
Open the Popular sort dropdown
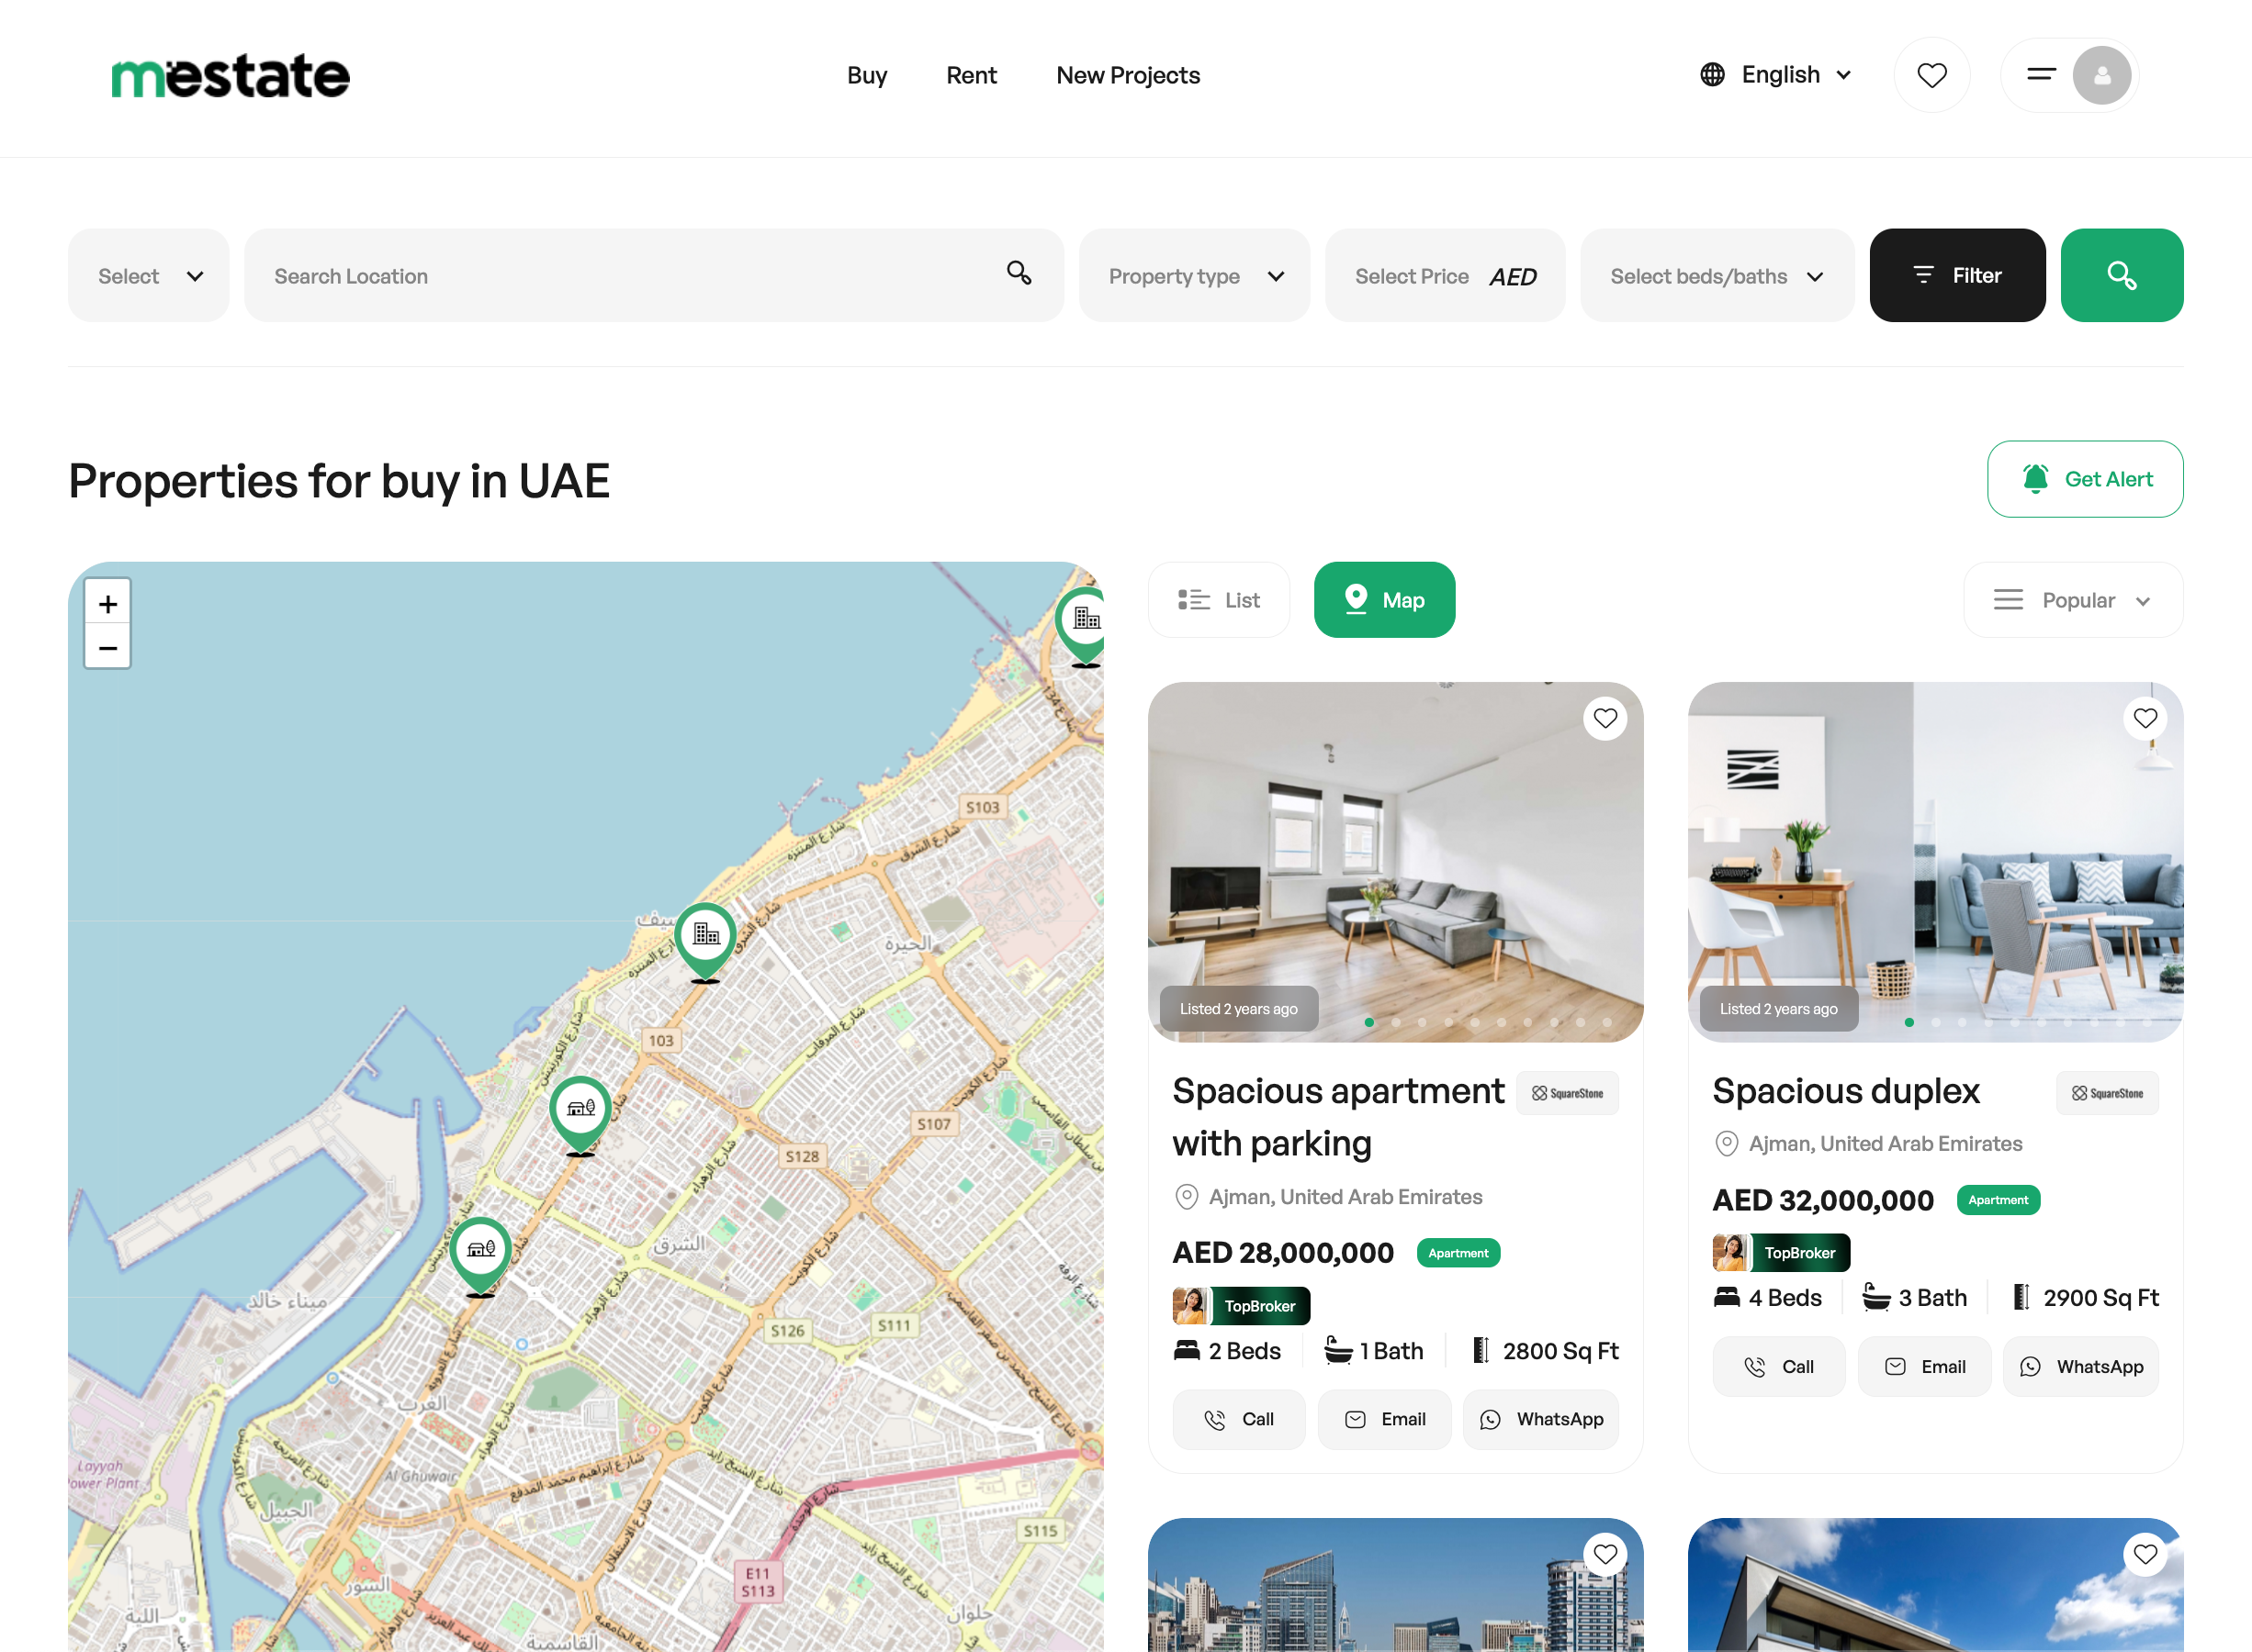(2072, 600)
